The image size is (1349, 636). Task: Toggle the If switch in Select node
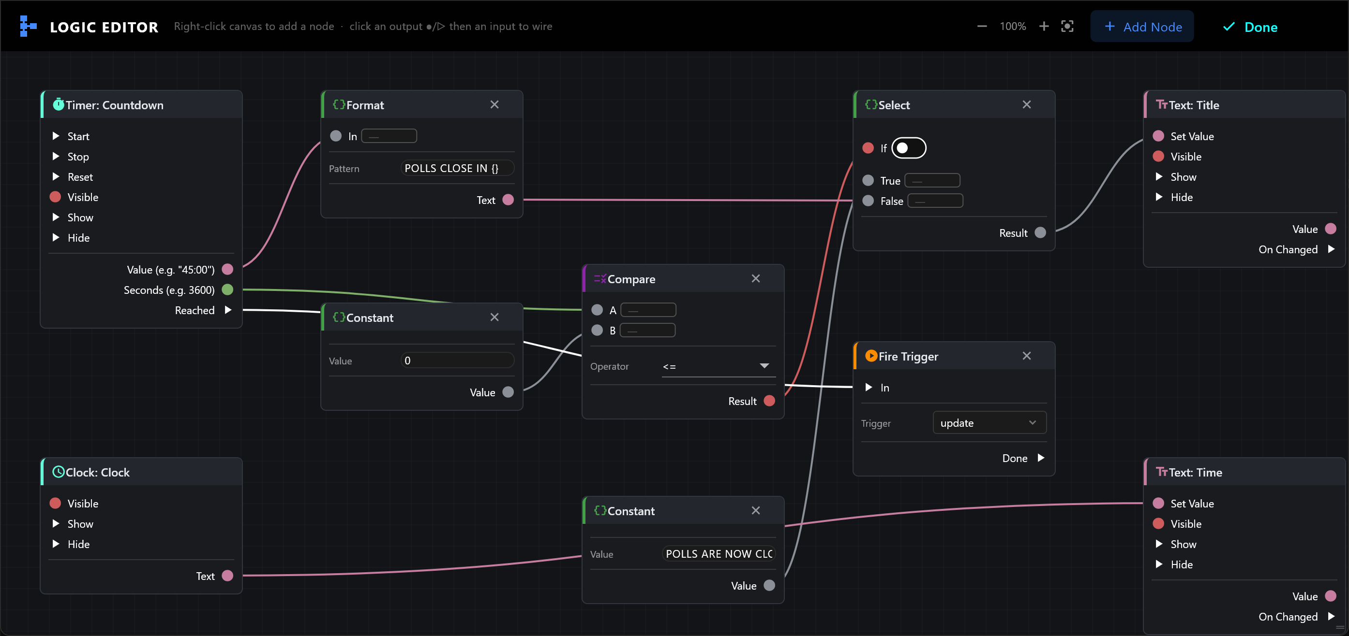pos(909,148)
